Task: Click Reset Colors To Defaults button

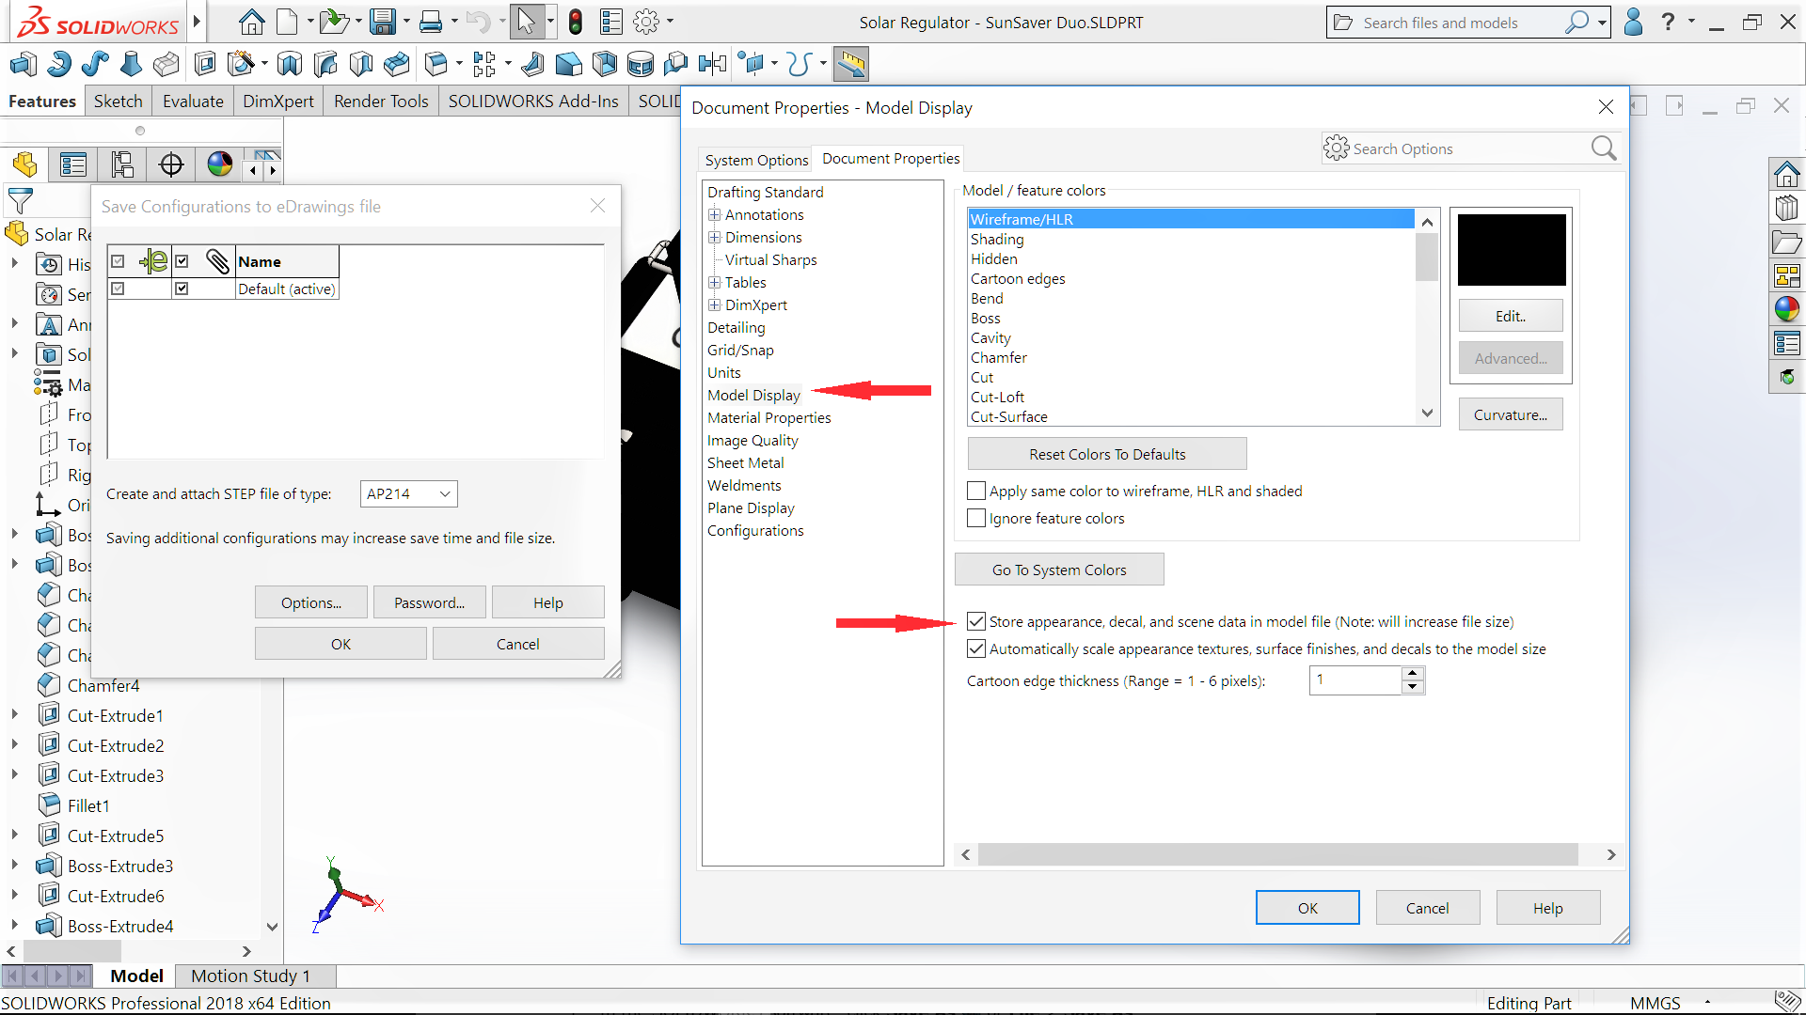Action: [x=1107, y=455]
